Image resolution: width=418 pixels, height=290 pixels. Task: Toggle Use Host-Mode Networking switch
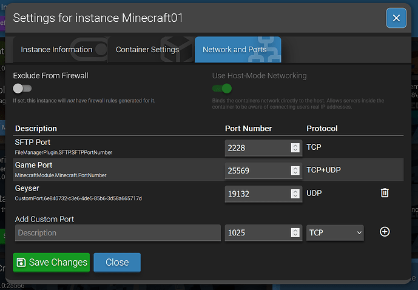click(x=222, y=89)
